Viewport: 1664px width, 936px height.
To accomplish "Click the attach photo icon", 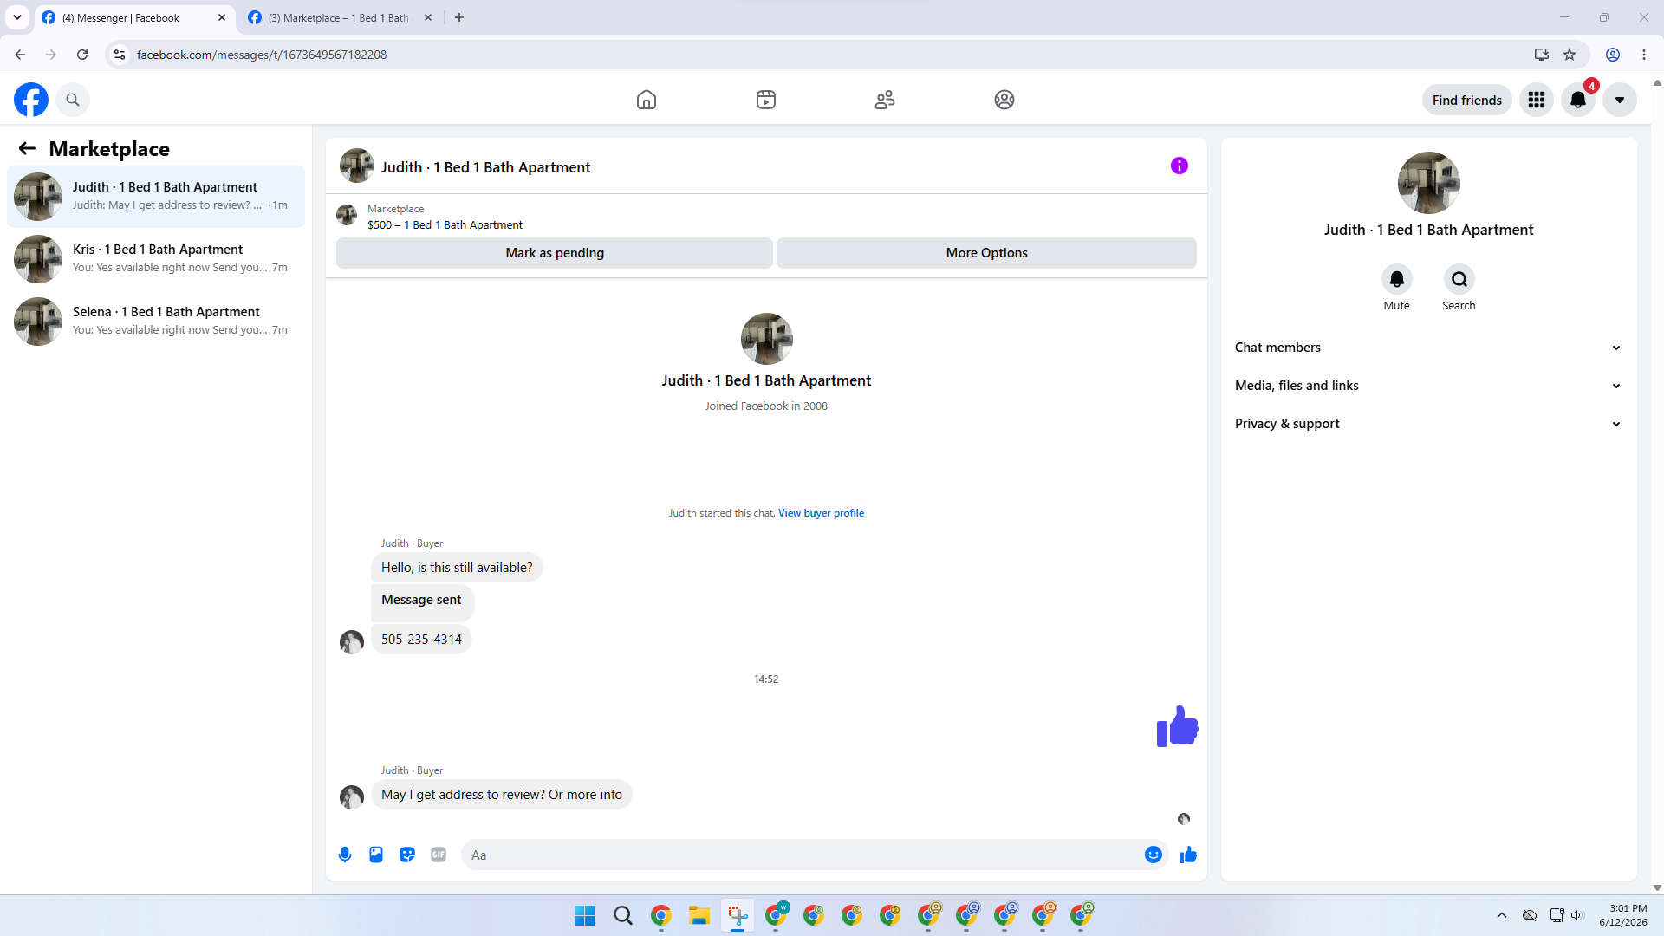I will pos(376,855).
